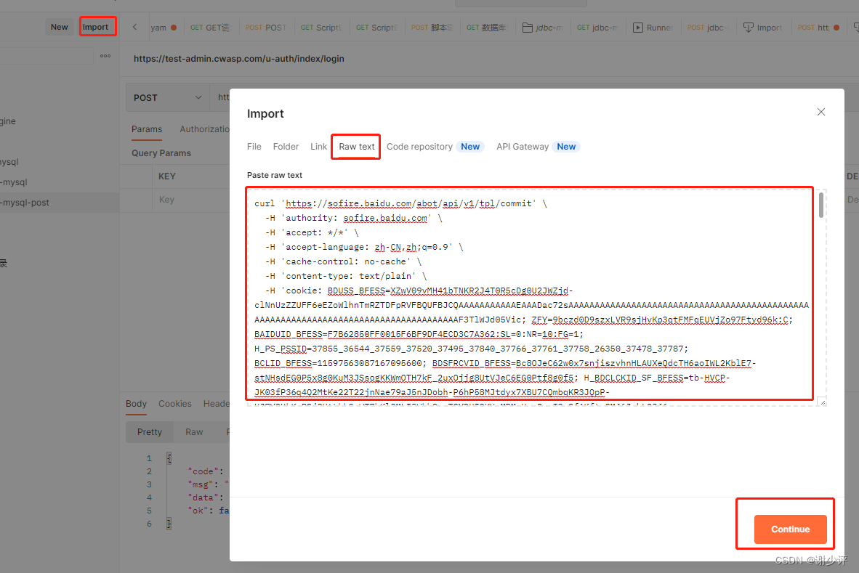Open the POST method dropdown
Image resolution: width=859 pixels, height=573 pixels.
click(x=168, y=98)
